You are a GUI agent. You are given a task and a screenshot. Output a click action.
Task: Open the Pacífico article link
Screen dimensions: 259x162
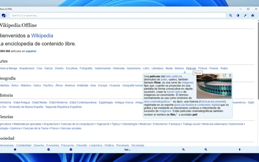[48, 86]
